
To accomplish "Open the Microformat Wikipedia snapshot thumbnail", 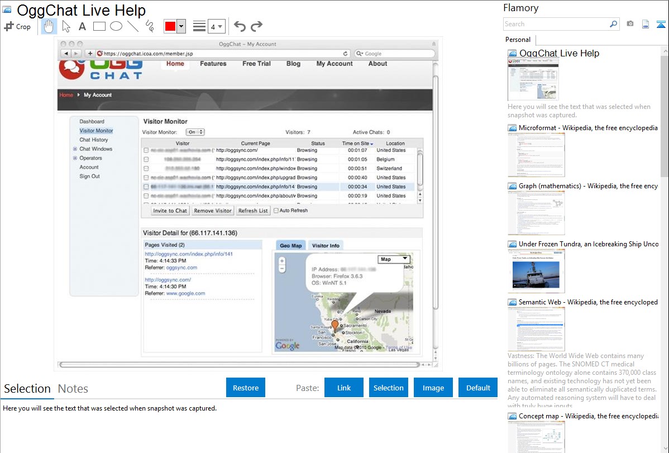I will pyautogui.click(x=536, y=155).
